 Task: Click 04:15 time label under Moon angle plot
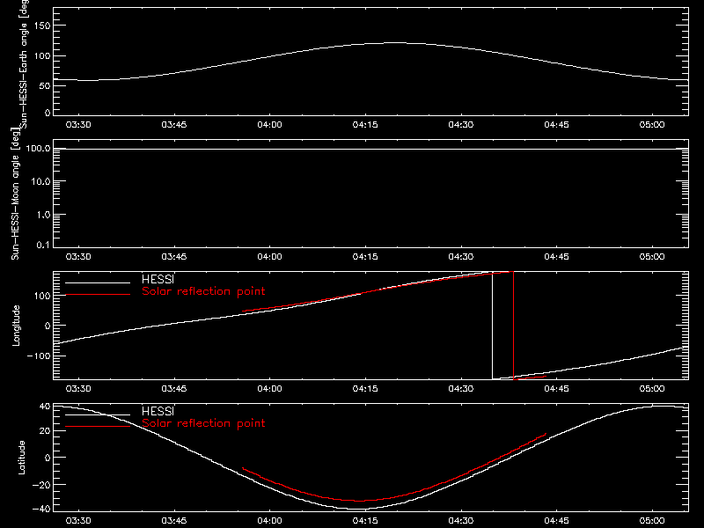click(x=365, y=257)
